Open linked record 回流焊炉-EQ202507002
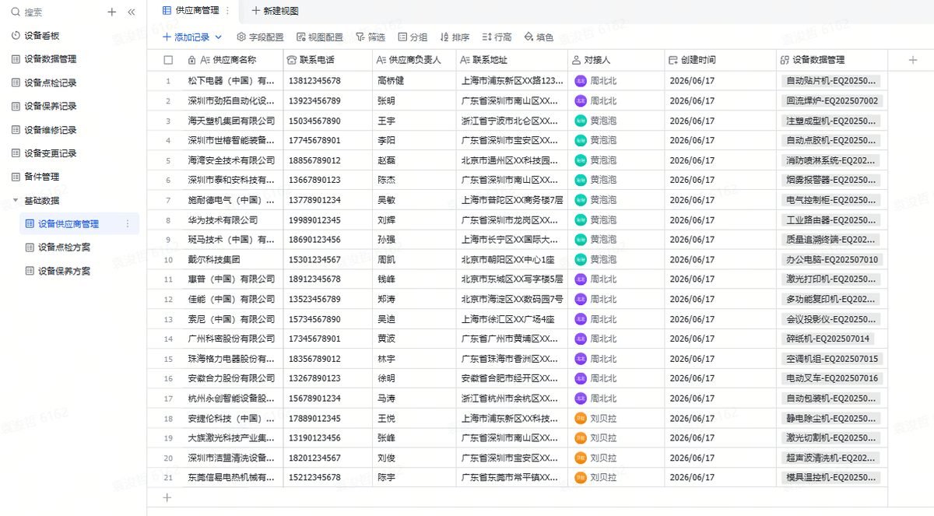 tap(832, 100)
